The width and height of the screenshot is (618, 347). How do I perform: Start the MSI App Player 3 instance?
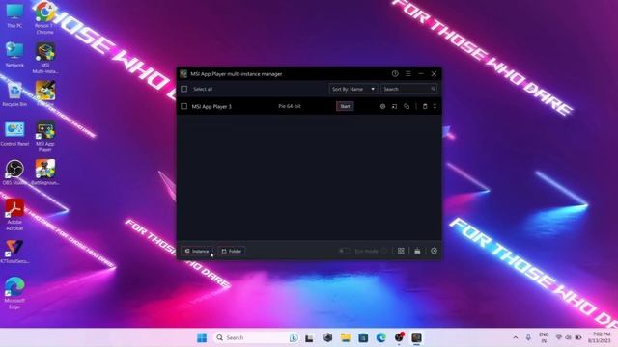coord(345,106)
